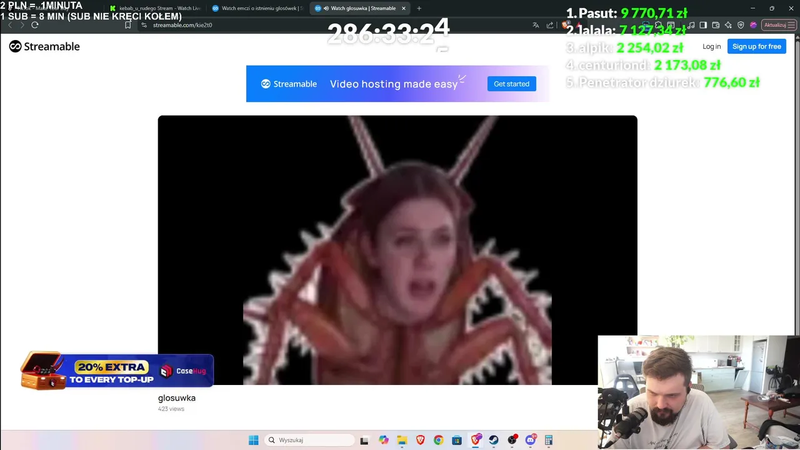
Task: Click the Log in link
Action: click(x=711, y=46)
